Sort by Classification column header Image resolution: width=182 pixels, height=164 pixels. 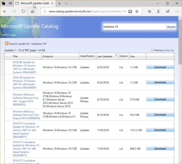(x=87, y=56)
